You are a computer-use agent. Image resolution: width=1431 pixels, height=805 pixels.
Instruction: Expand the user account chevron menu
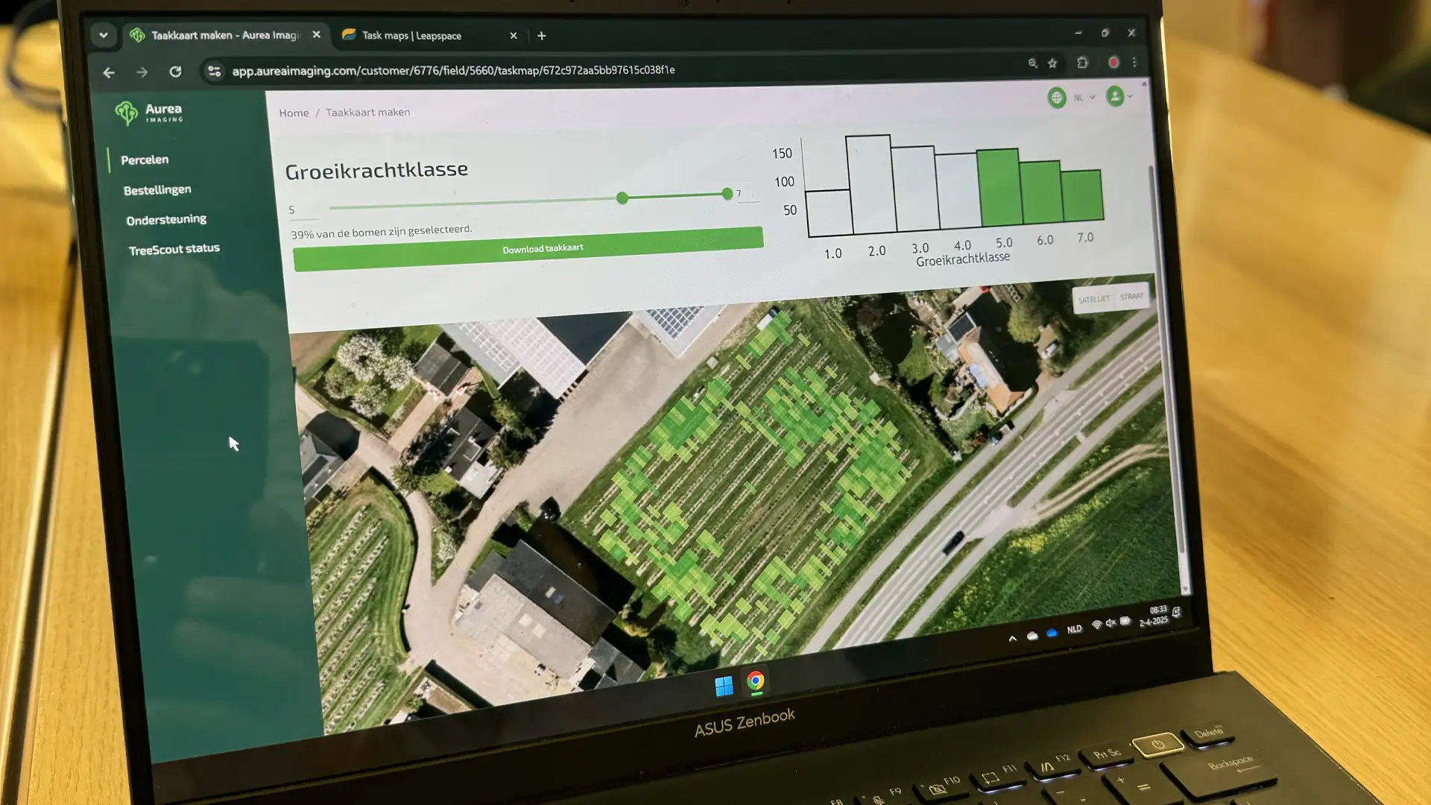coord(1130,96)
